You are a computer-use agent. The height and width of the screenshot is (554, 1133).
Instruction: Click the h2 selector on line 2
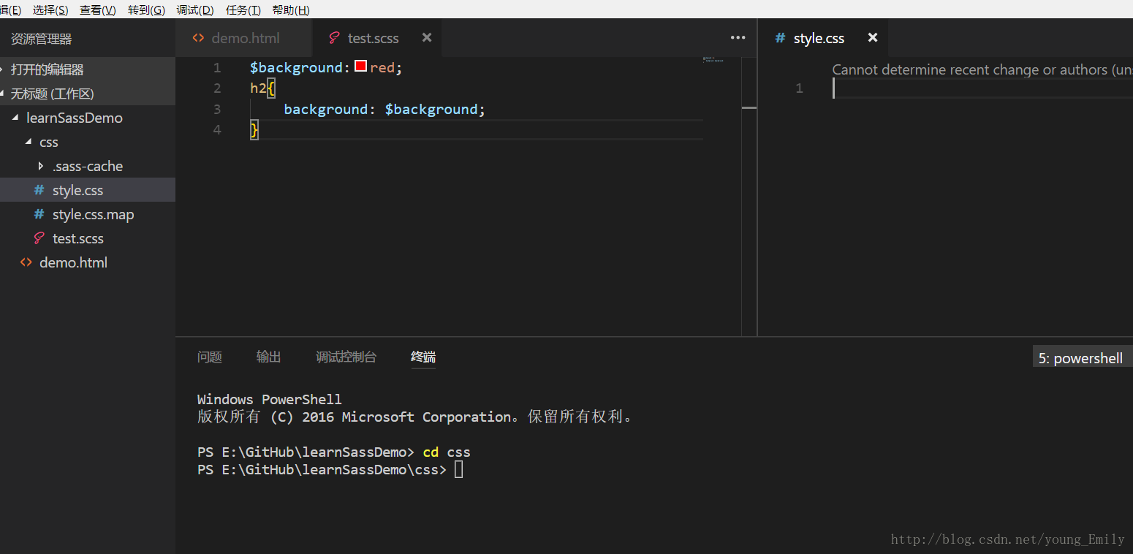[x=258, y=88]
